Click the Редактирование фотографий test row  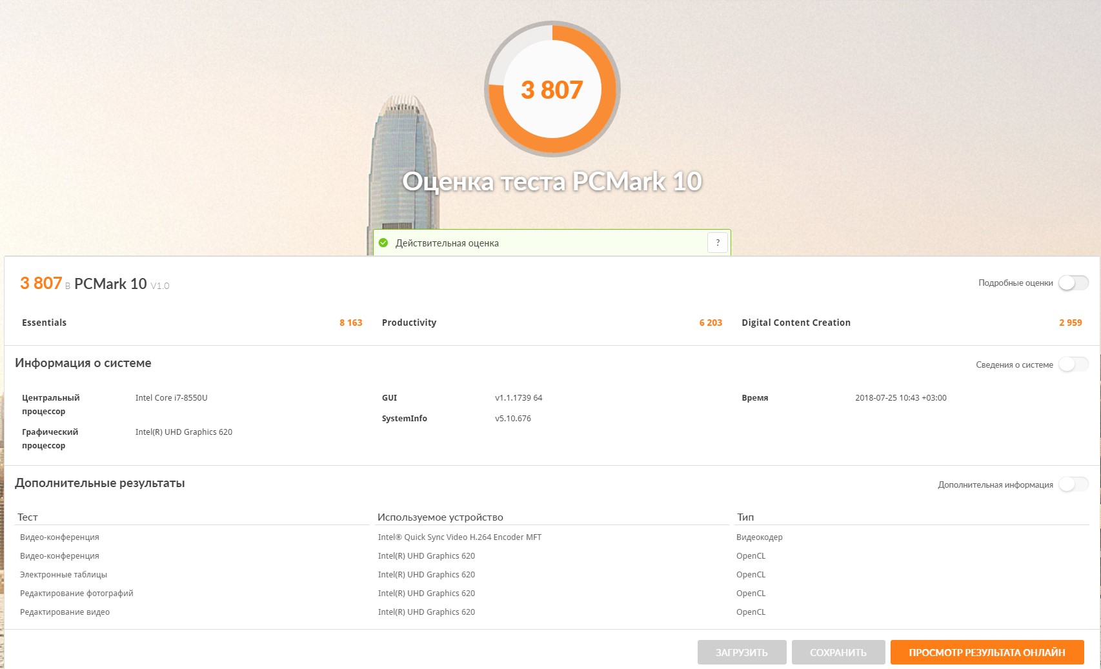click(76, 594)
